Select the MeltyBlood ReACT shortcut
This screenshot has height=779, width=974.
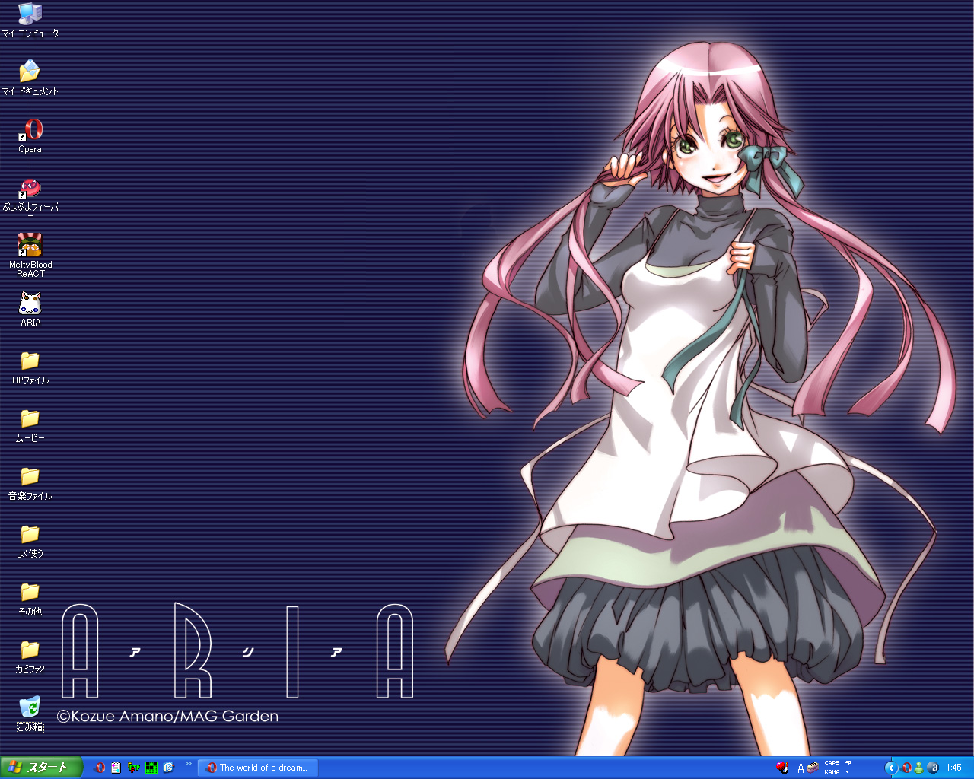click(30, 256)
